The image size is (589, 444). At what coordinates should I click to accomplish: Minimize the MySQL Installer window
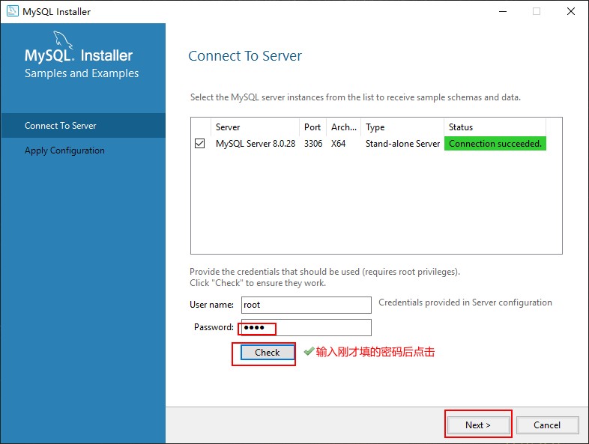click(x=503, y=12)
